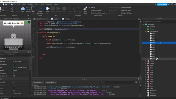The width and height of the screenshot is (176, 99).
Task: Click the split editor view icon
Action: [139, 19]
